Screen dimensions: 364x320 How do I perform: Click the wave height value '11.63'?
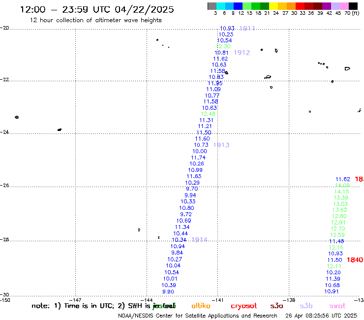click(x=194, y=176)
